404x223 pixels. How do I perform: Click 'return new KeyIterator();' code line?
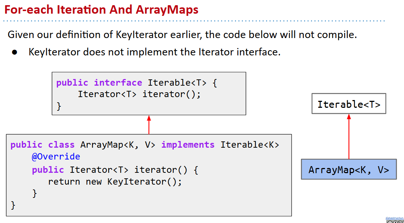(115, 182)
